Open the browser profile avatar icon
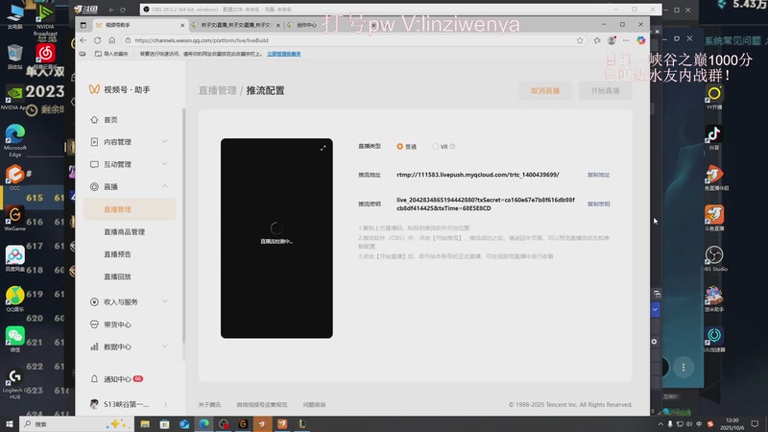The image size is (768, 432). pos(612,40)
